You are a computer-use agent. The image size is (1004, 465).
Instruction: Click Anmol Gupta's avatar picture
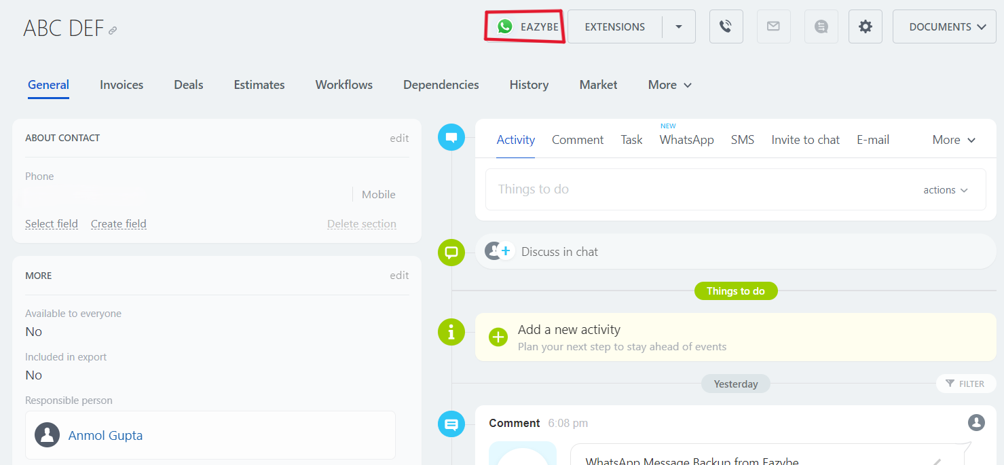pos(47,435)
